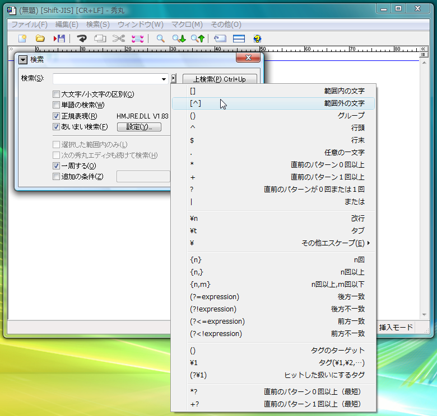Choose *? 直前のパターン0回以上(最短) entry
The image size is (437, 416).
(273, 391)
